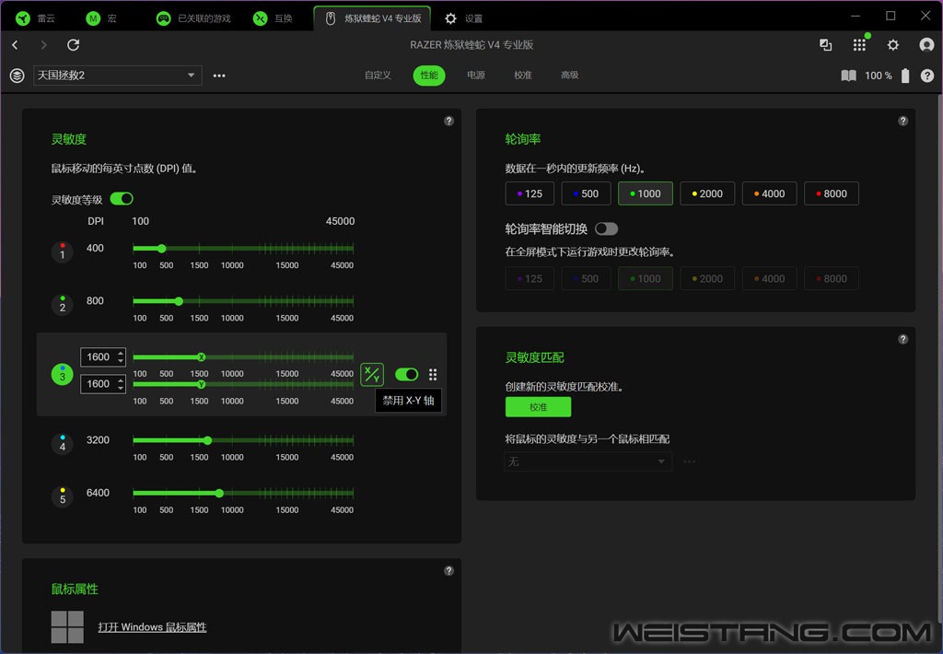This screenshot has width=943, height=654.
Task: Open the settings gear icon at top right
Action: coord(892,45)
